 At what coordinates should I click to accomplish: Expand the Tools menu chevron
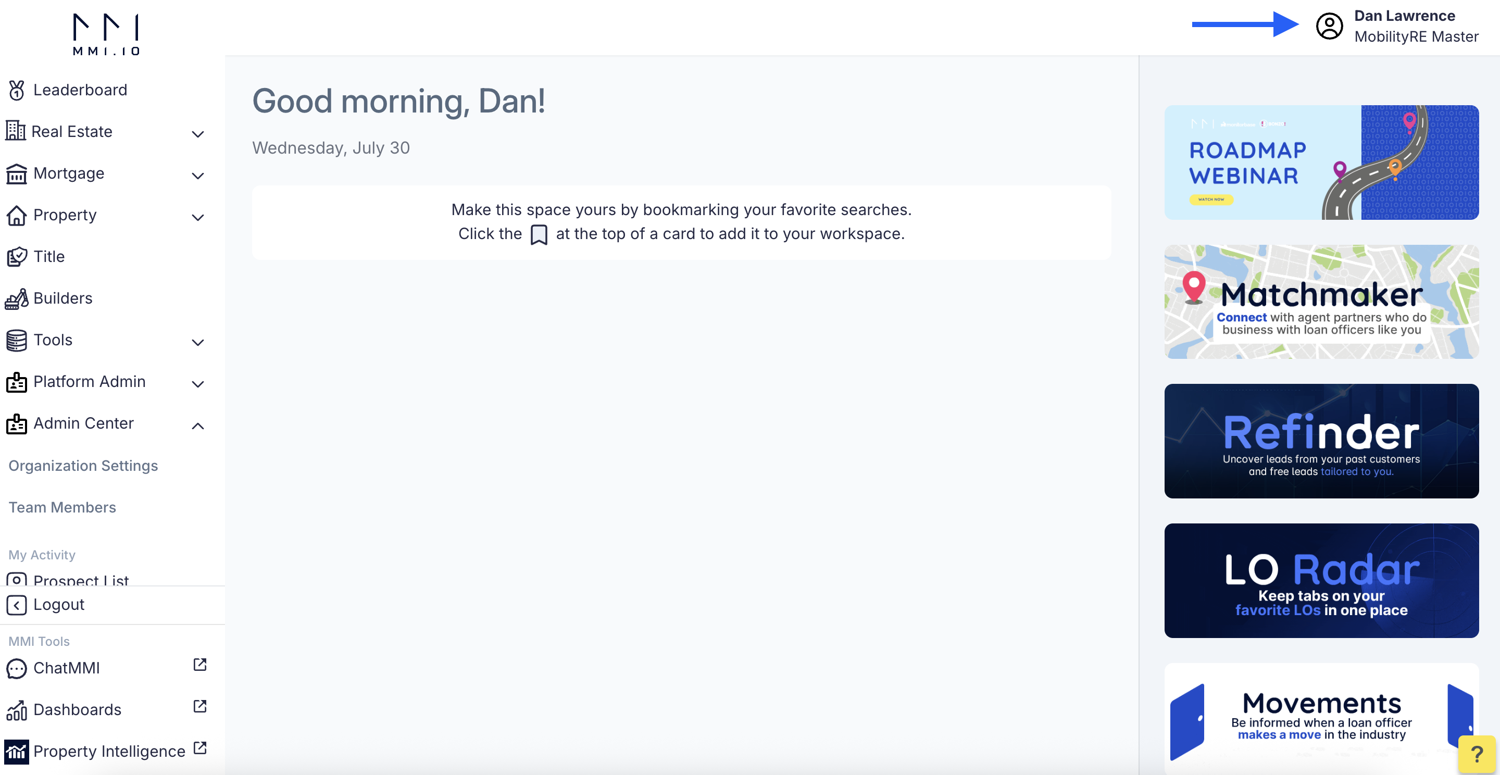(198, 342)
